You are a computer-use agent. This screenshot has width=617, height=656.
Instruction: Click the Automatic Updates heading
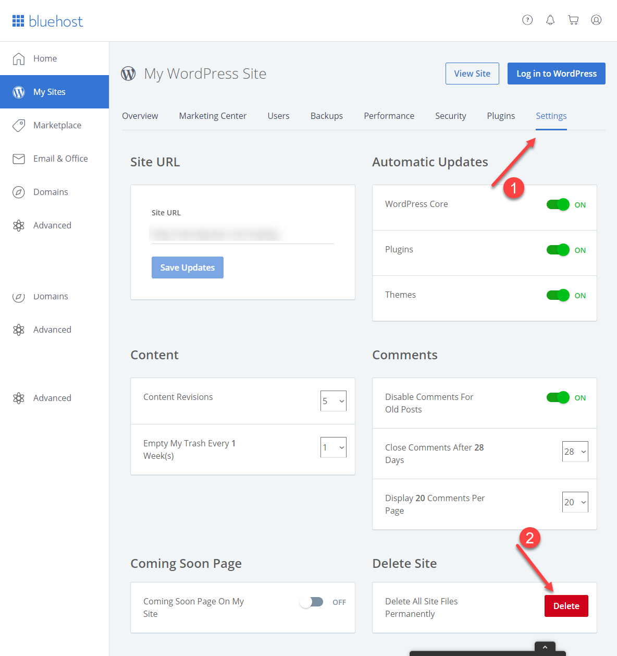point(430,162)
